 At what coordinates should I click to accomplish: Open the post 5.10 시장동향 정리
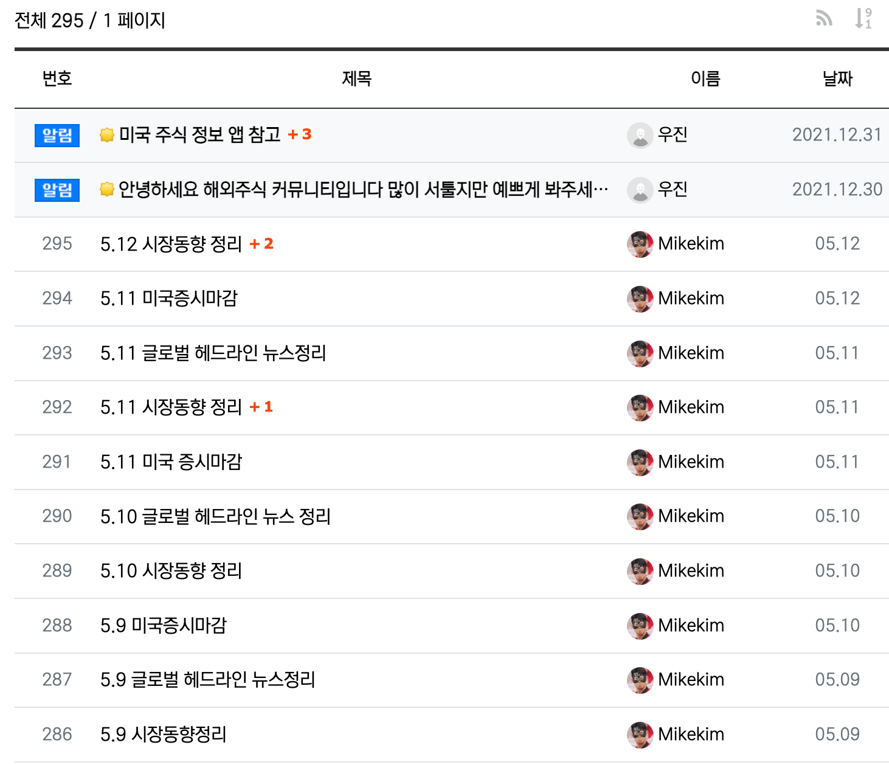(x=171, y=570)
